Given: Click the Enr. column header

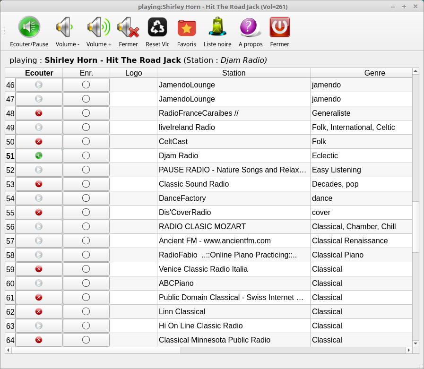Looking at the screenshot, I should point(86,73).
